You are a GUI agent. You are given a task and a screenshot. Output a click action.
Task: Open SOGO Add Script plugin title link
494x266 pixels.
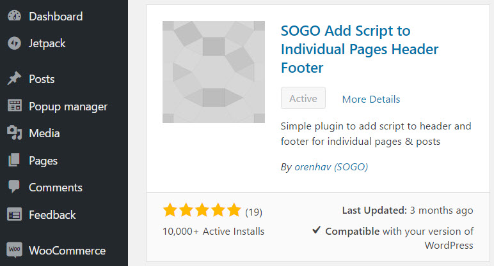tap(360, 49)
